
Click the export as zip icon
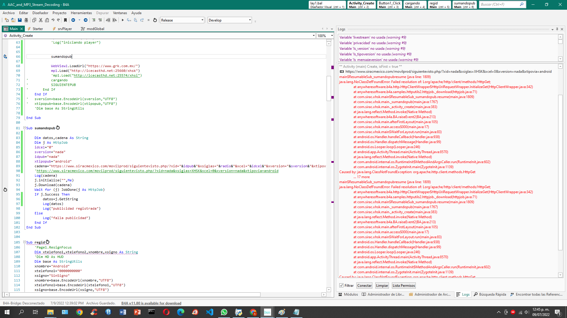tap(26, 20)
